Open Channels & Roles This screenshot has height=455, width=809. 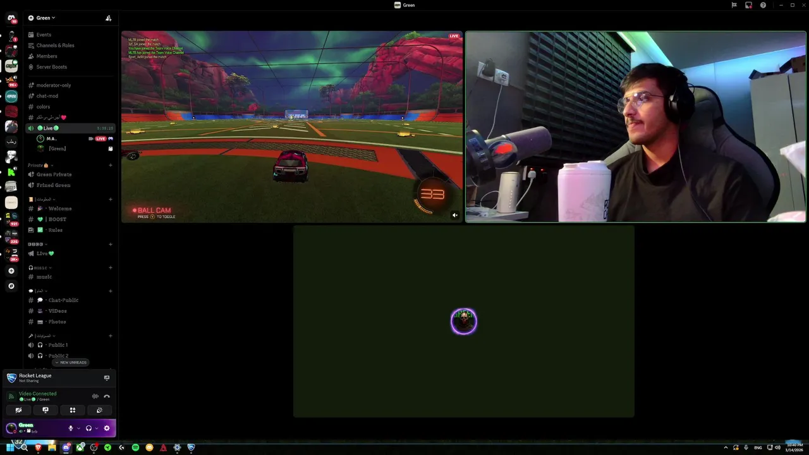tap(70, 45)
